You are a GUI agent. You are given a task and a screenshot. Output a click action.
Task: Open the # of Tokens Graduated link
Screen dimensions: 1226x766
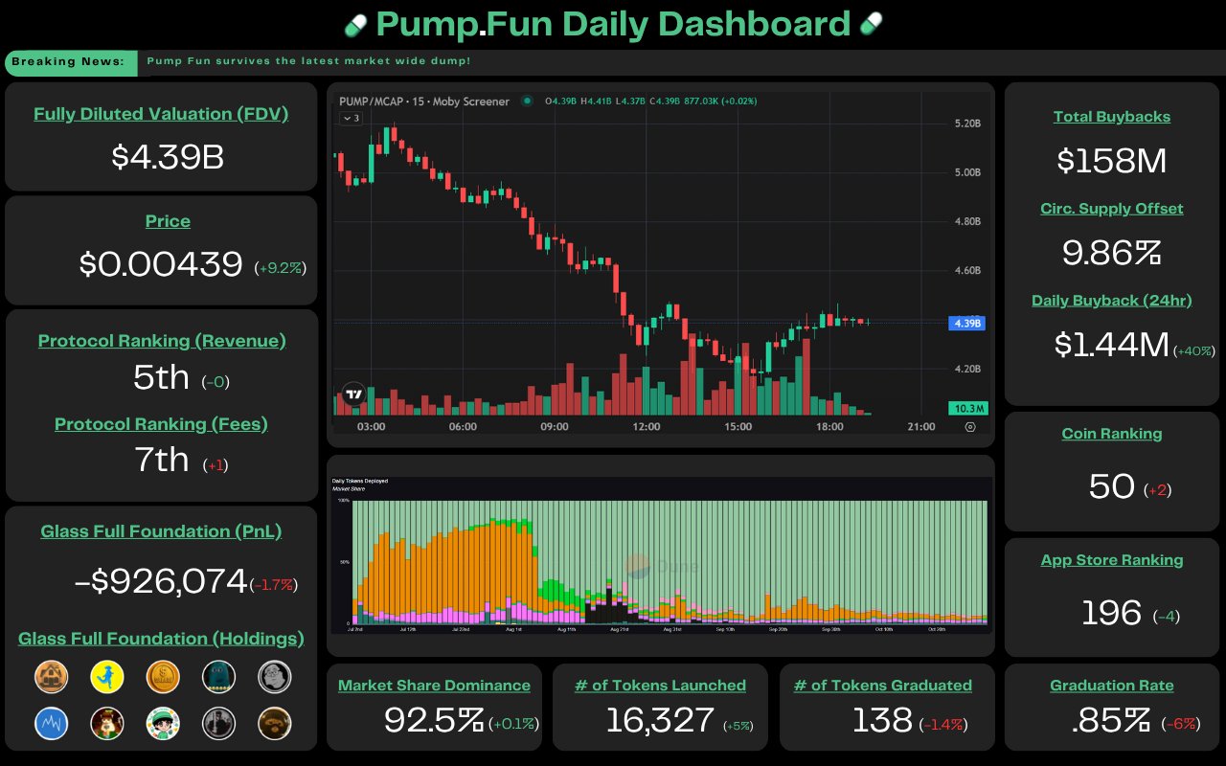point(883,686)
